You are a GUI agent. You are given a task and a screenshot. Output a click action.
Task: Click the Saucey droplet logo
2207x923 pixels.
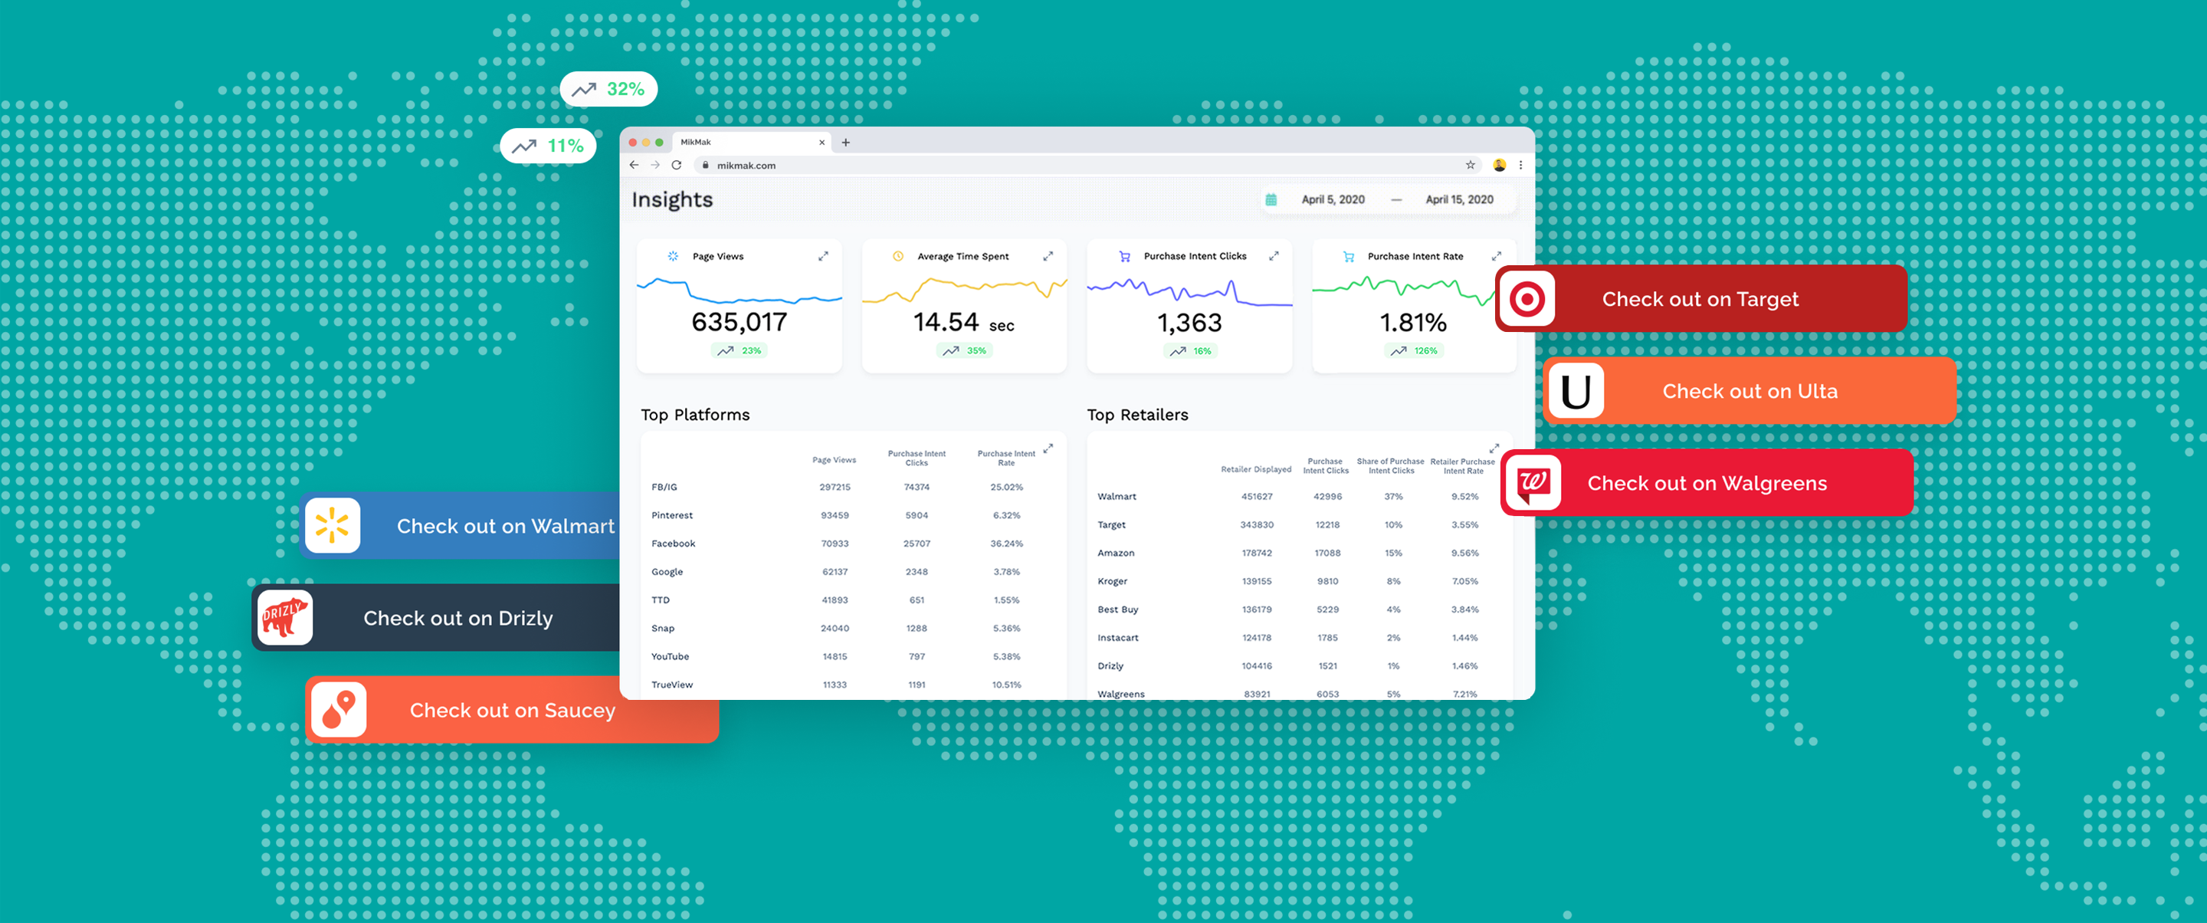click(339, 710)
